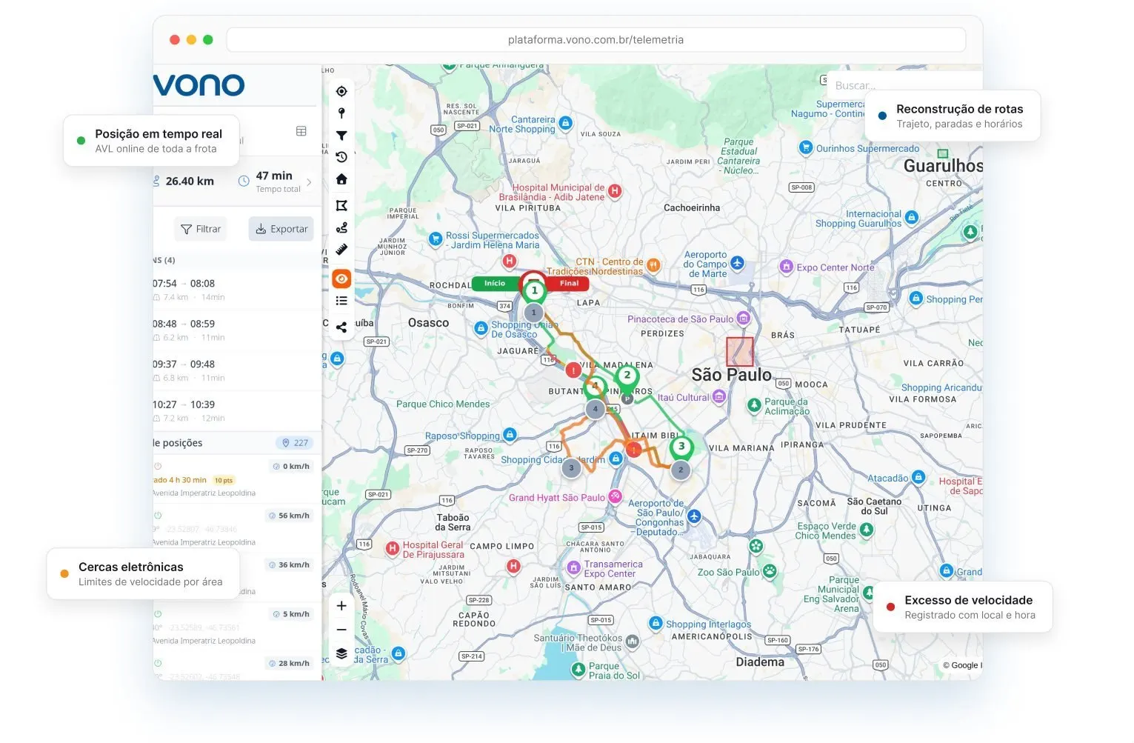
Task: Click the table grid view icon in the sidebar
Action: 301,131
